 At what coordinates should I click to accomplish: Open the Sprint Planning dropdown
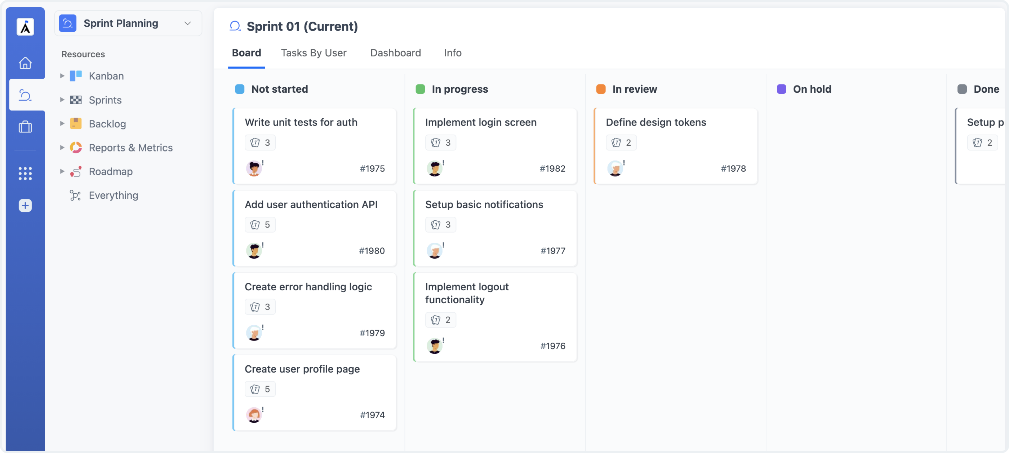(187, 23)
